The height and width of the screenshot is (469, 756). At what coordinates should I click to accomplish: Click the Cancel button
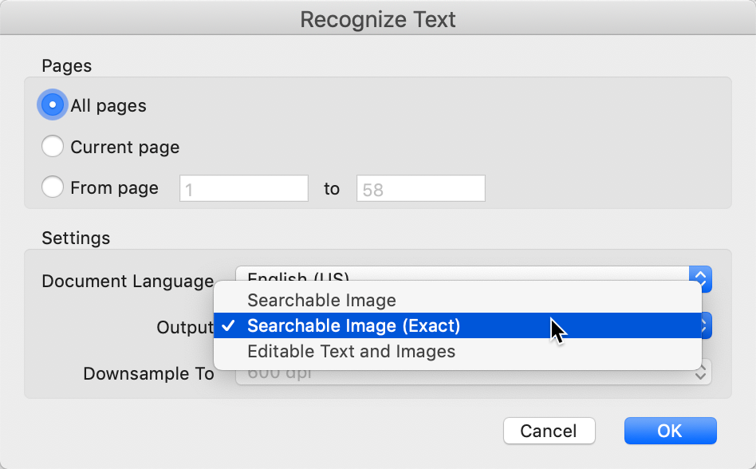(x=549, y=431)
